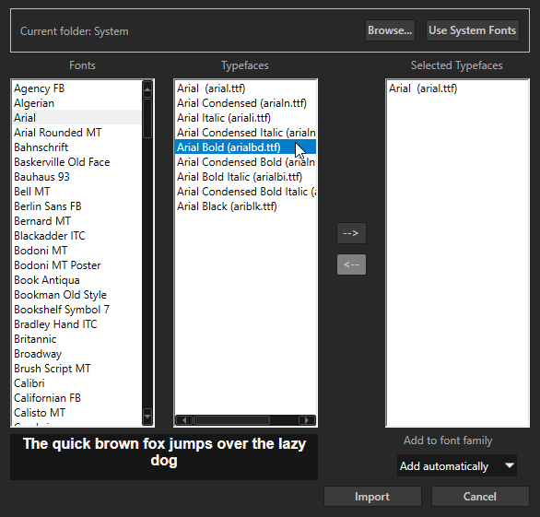540x517 pixels.
Task: Select Book Antiqua font
Action: (76, 280)
